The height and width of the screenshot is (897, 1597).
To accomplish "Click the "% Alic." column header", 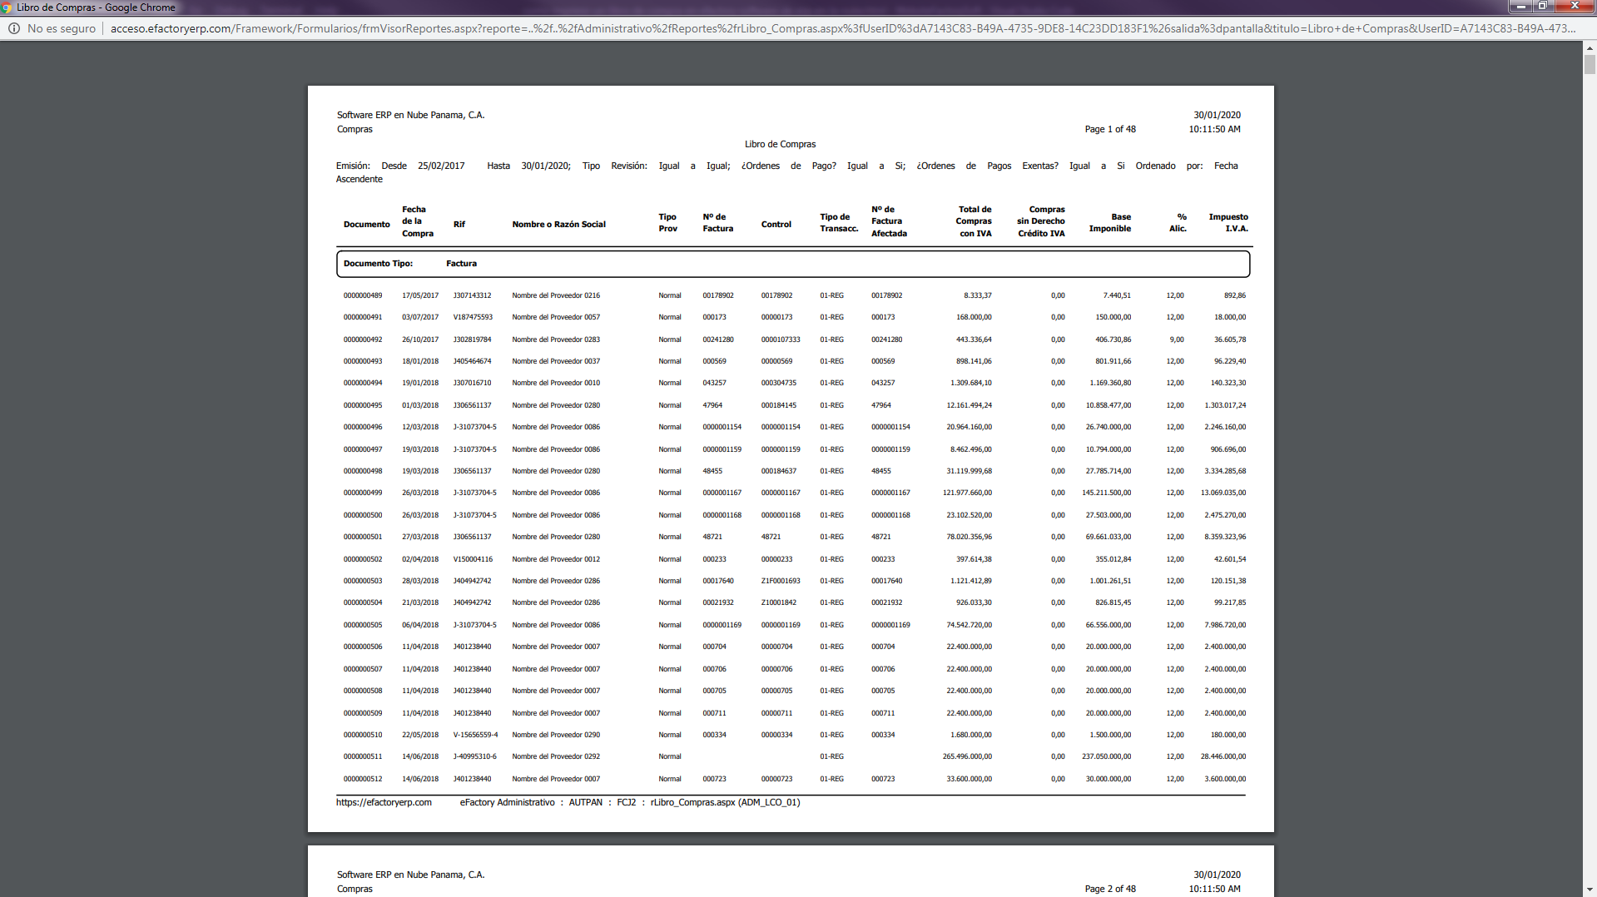I will pyautogui.click(x=1178, y=222).
